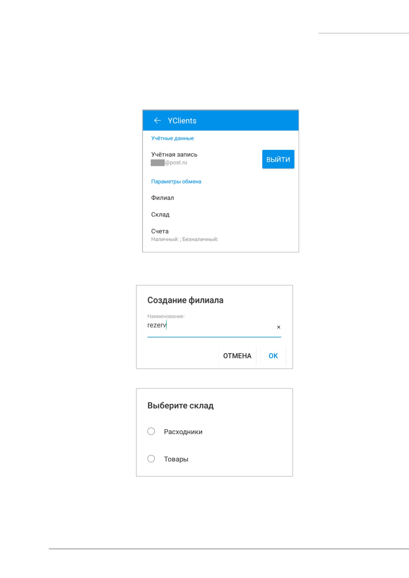Image resolution: width=409 pixels, height=578 pixels.
Task: Clear the Наименование field with the X icon
Action: pos(279,327)
